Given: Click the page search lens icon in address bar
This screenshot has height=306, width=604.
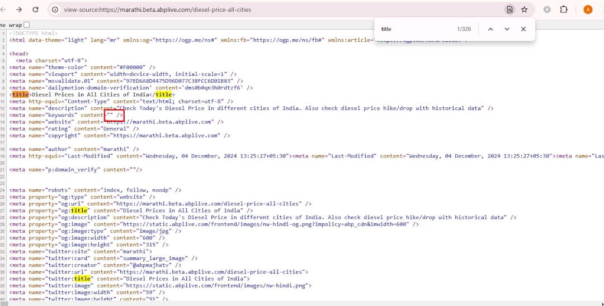Looking at the screenshot, I should tap(509, 9).
